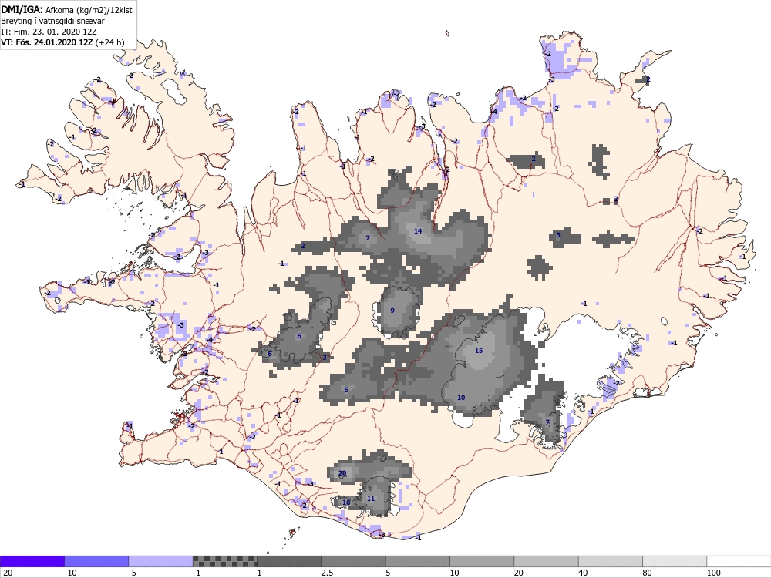
Task: Click the light lavender -5 to -1 legend swatch
Action: coord(161,561)
